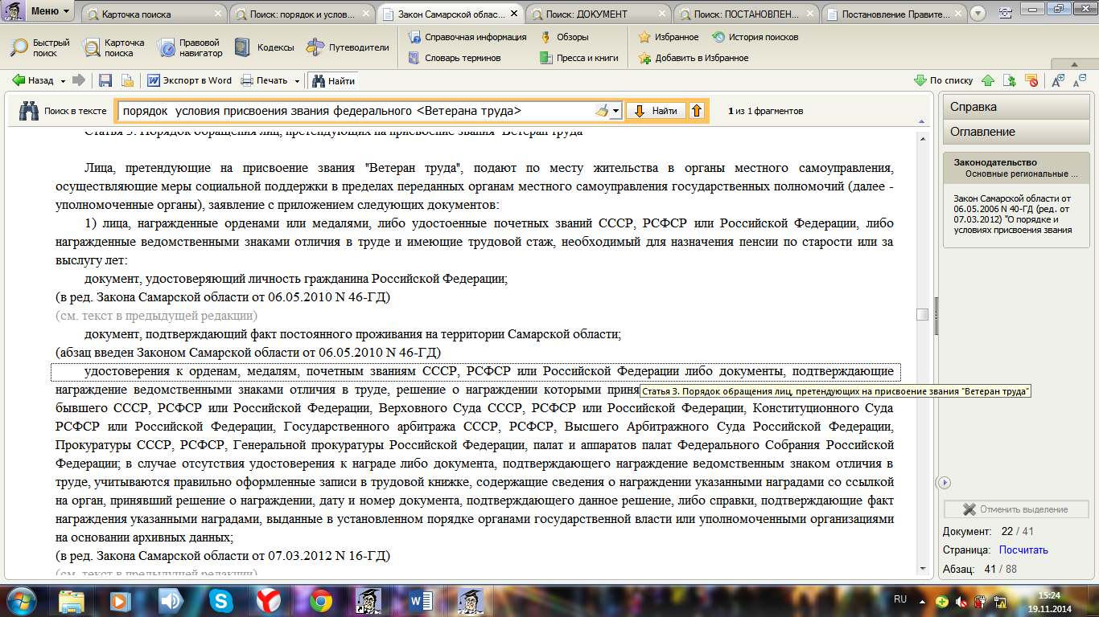Click the binoculars Поиск в тексте icon
The height and width of the screenshot is (617, 1099).
(30, 111)
